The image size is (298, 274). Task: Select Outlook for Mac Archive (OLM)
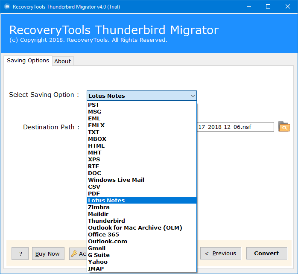(142, 228)
